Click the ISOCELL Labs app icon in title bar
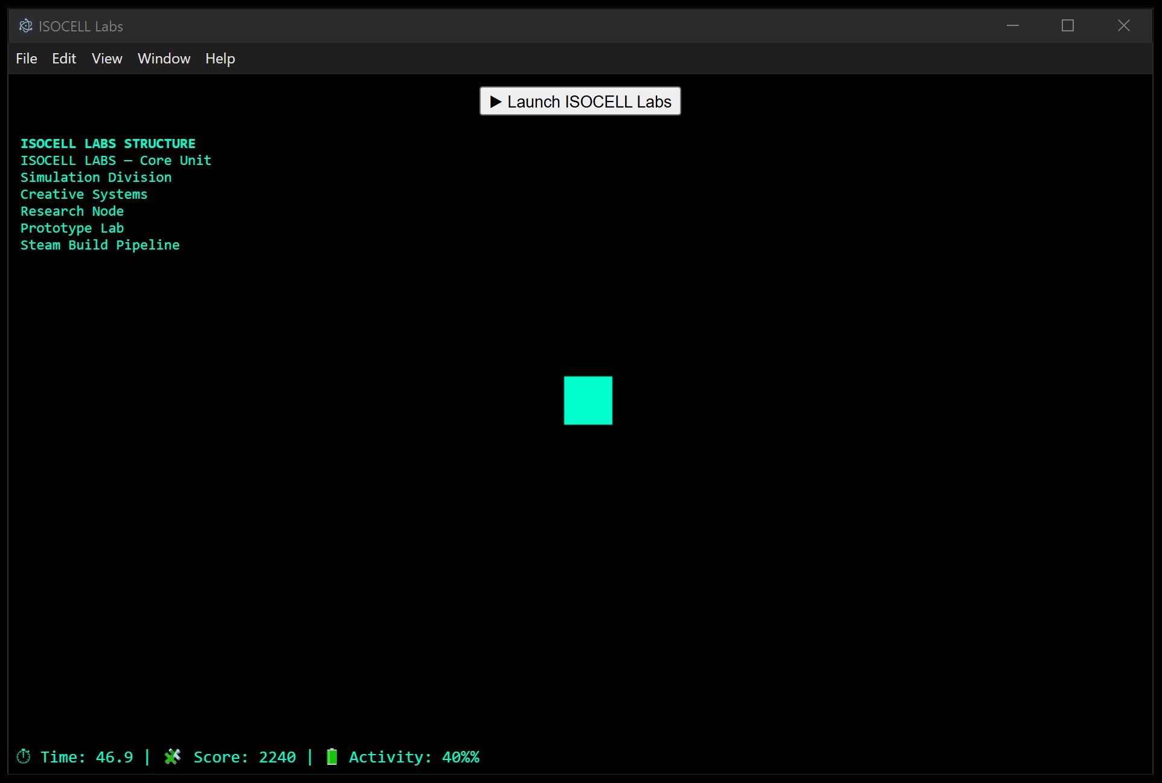The image size is (1162, 783). point(25,26)
